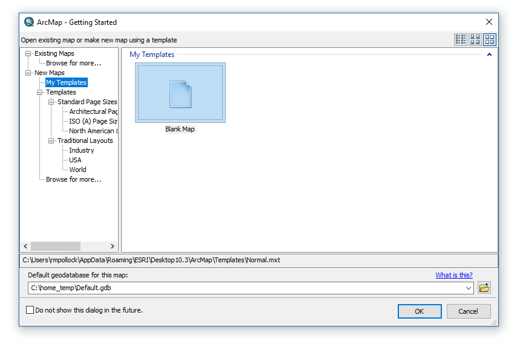This screenshot has width=520, height=338.
Task: Select Existing Maps tree item
Action: tap(54, 53)
